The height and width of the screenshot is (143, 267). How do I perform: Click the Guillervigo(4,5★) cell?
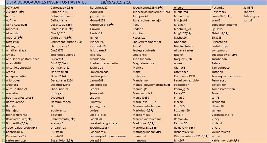[x=102, y=25]
